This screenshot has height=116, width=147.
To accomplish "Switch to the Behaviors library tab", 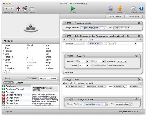I will (x=33, y=79).
